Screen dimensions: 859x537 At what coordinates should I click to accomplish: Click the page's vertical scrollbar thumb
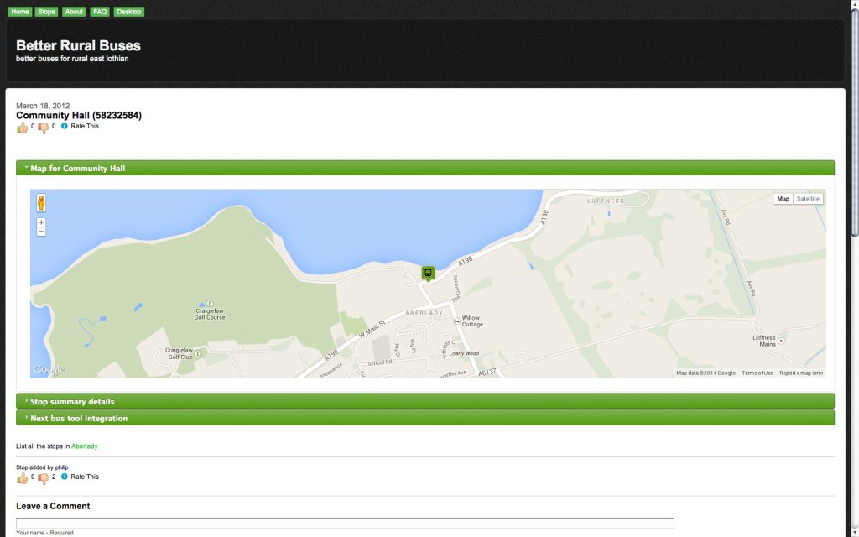855,123
